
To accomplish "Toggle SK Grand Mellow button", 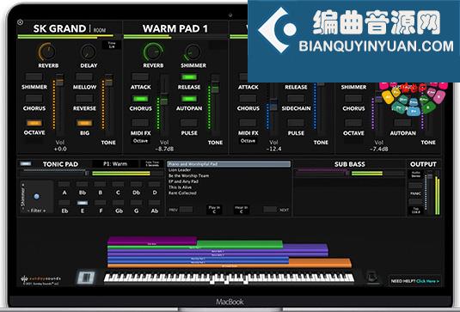I will 84,77.
